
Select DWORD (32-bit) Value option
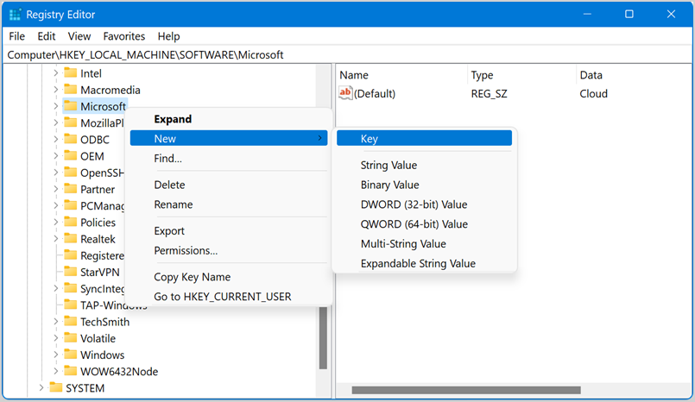coord(414,204)
